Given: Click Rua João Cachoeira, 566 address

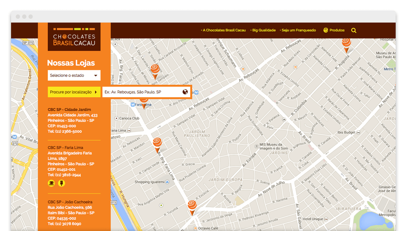Looking at the screenshot, I should 70,208.
